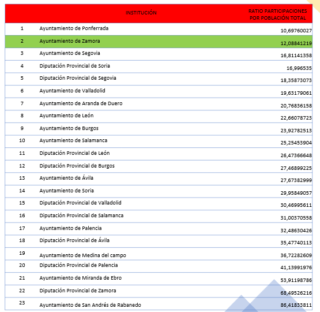Select the Diputación Provincial de Zamora cell
The image size is (320, 312).
click(x=78, y=291)
